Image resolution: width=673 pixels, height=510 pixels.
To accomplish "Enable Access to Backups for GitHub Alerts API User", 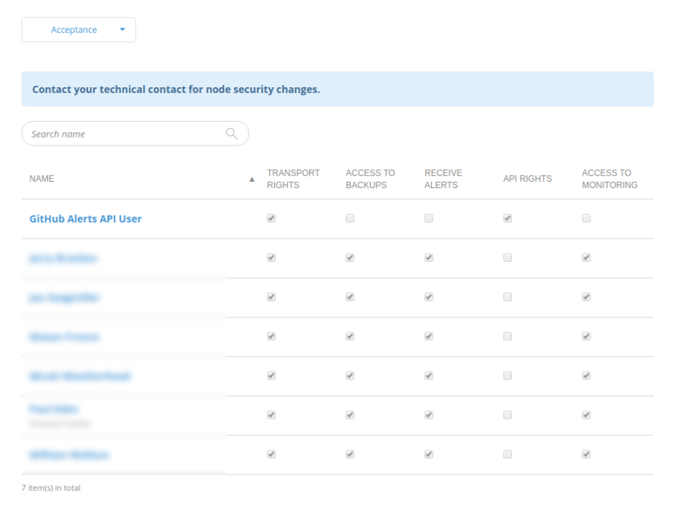I will (350, 219).
